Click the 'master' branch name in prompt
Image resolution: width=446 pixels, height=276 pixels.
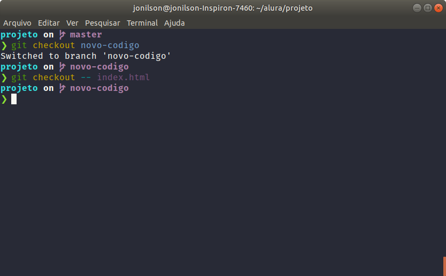(x=86, y=35)
